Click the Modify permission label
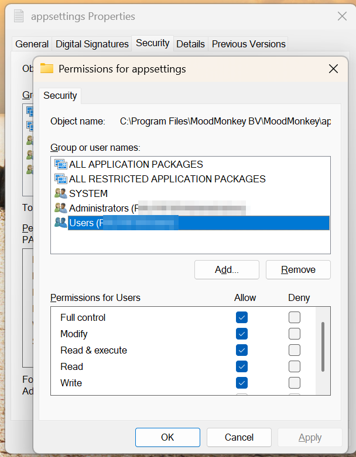 point(74,334)
